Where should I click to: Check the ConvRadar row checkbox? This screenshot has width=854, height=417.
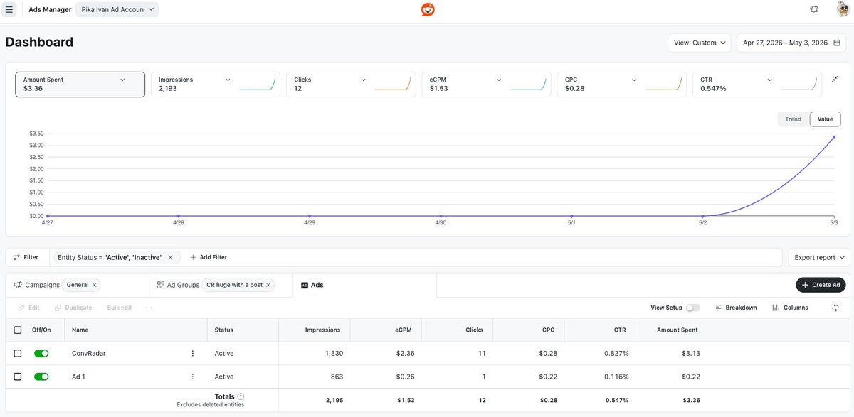[18, 353]
